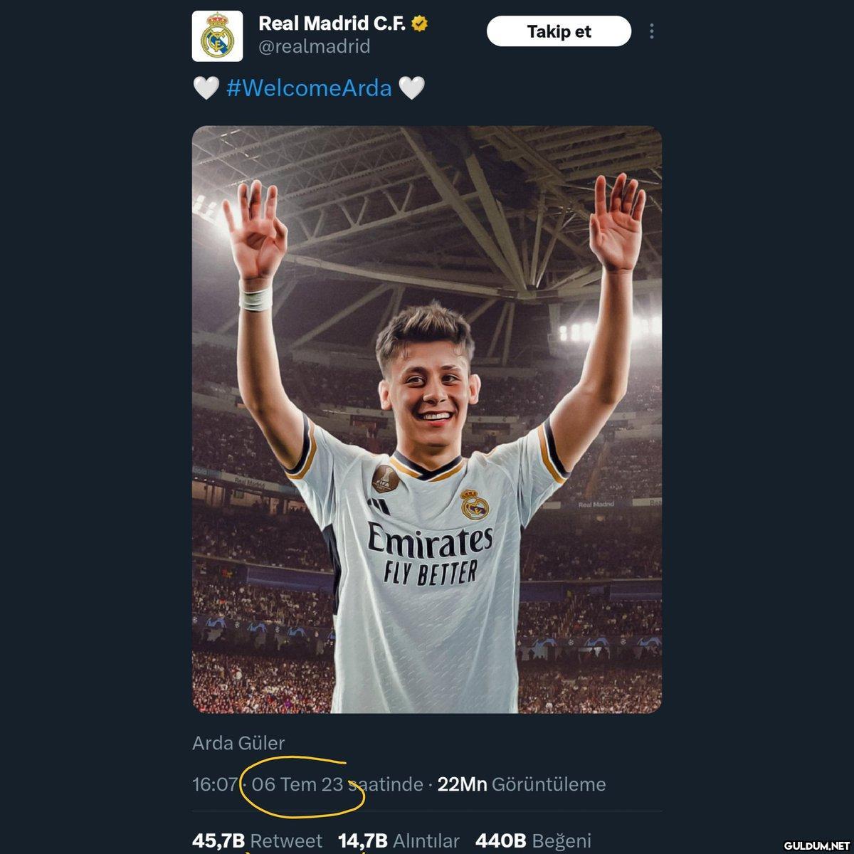View the 22Mn Görüntüleme view count

point(522,784)
